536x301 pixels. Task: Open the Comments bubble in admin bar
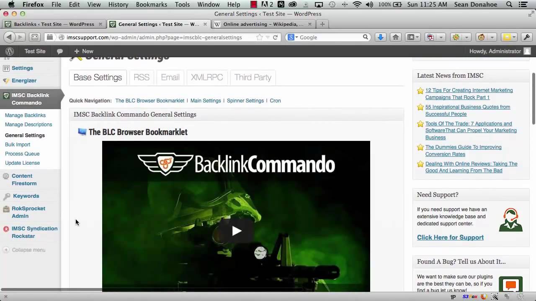tap(60, 51)
